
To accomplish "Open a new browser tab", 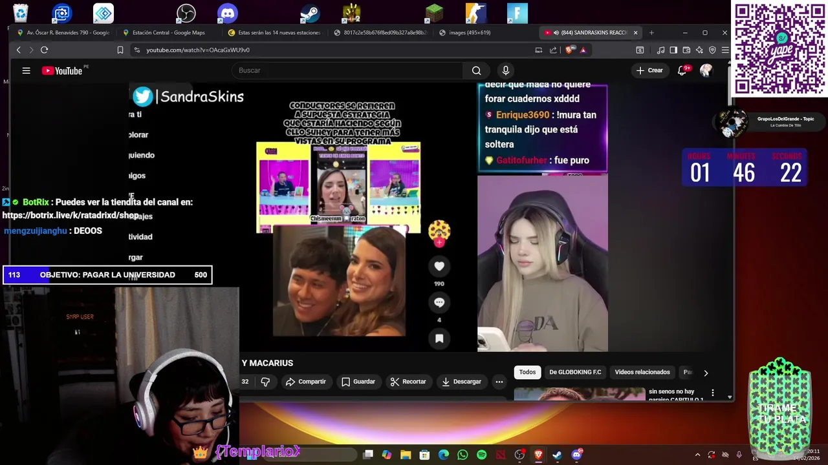I will [651, 32].
